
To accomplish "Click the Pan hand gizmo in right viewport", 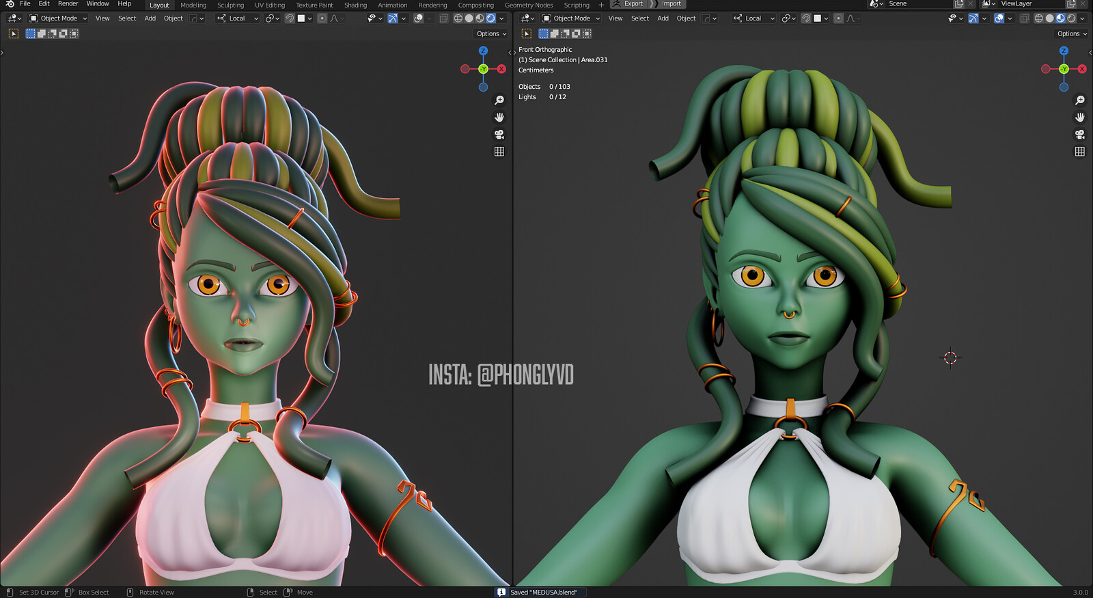I will (x=1080, y=118).
